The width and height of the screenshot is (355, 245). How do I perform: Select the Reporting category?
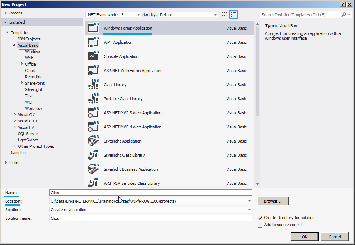point(34,77)
